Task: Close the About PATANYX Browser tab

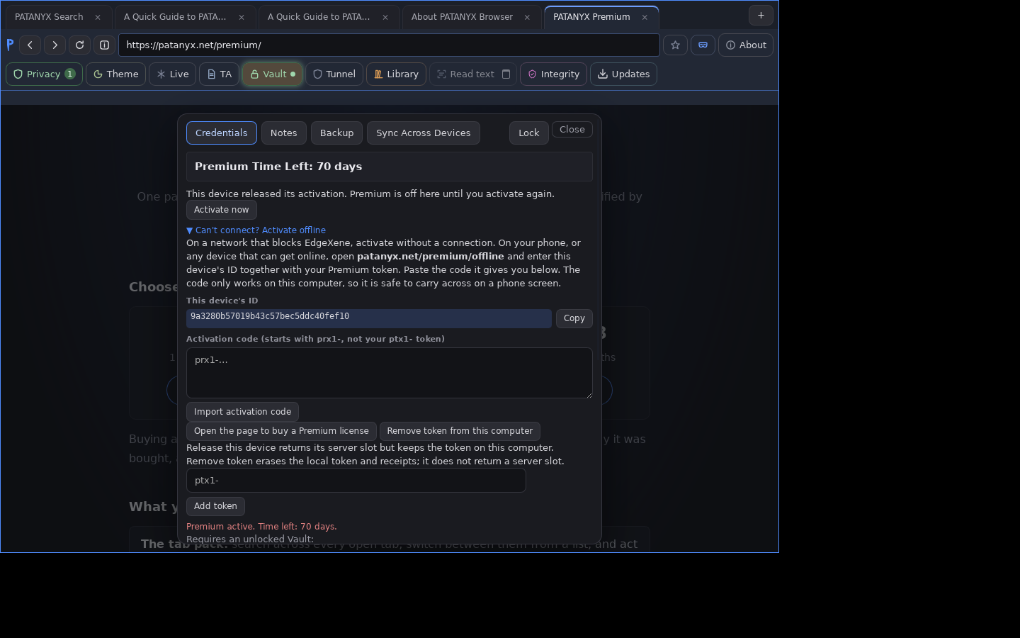Action: (527, 17)
